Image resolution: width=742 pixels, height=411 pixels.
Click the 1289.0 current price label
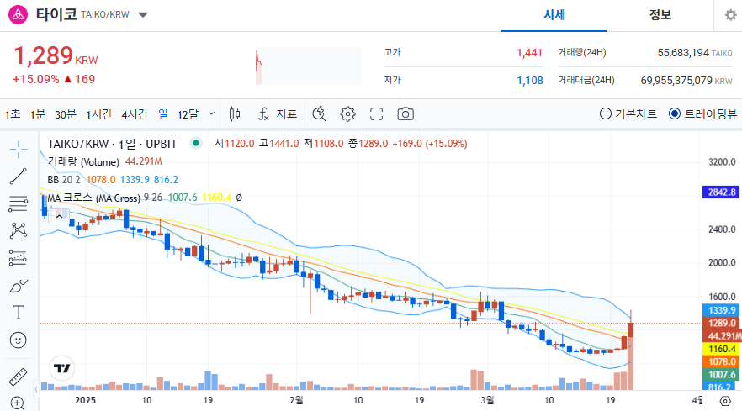coord(721,323)
